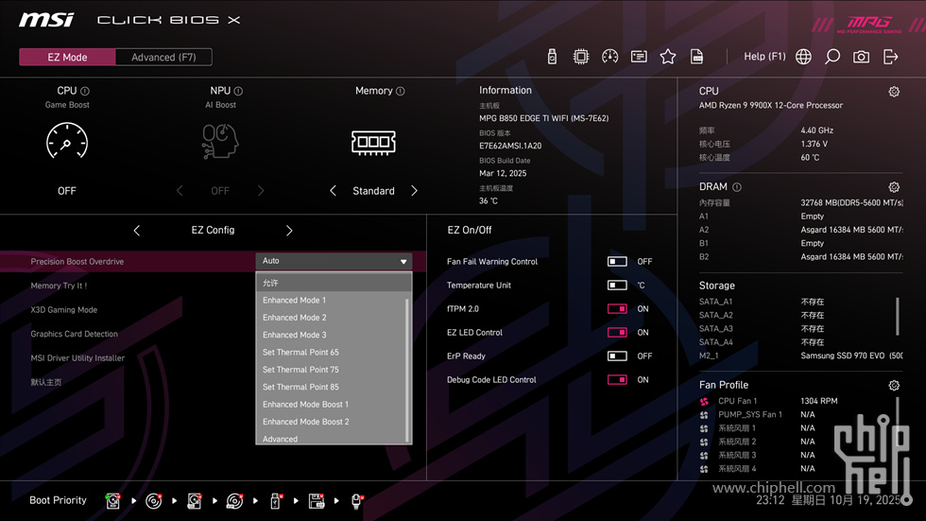Viewport: 926px width, 521px height.
Task: Click the exit icon at top right
Action: [x=890, y=57]
